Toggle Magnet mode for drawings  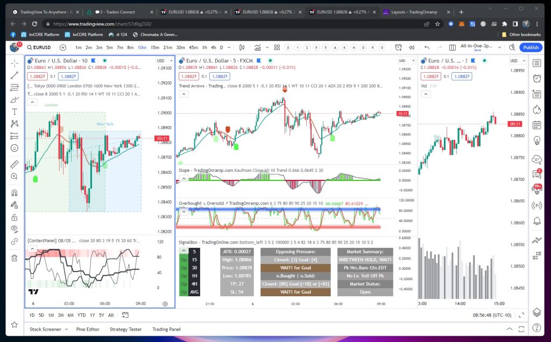(x=15, y=192)
